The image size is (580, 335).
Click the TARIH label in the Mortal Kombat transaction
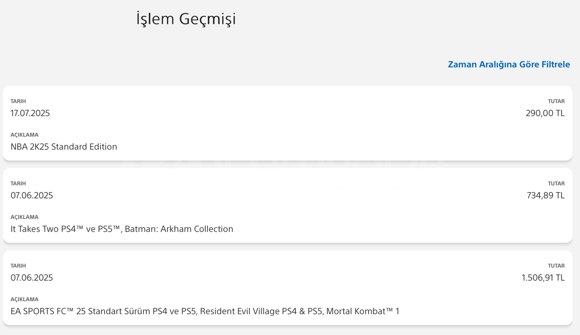18,266
